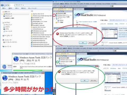
Task: Select Silverlight4_Tools.exe file icon
Action: (x=32, y=25)
